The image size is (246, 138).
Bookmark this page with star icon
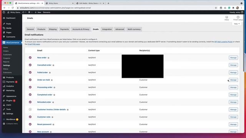pyautogui.click(x=216, y=8)
